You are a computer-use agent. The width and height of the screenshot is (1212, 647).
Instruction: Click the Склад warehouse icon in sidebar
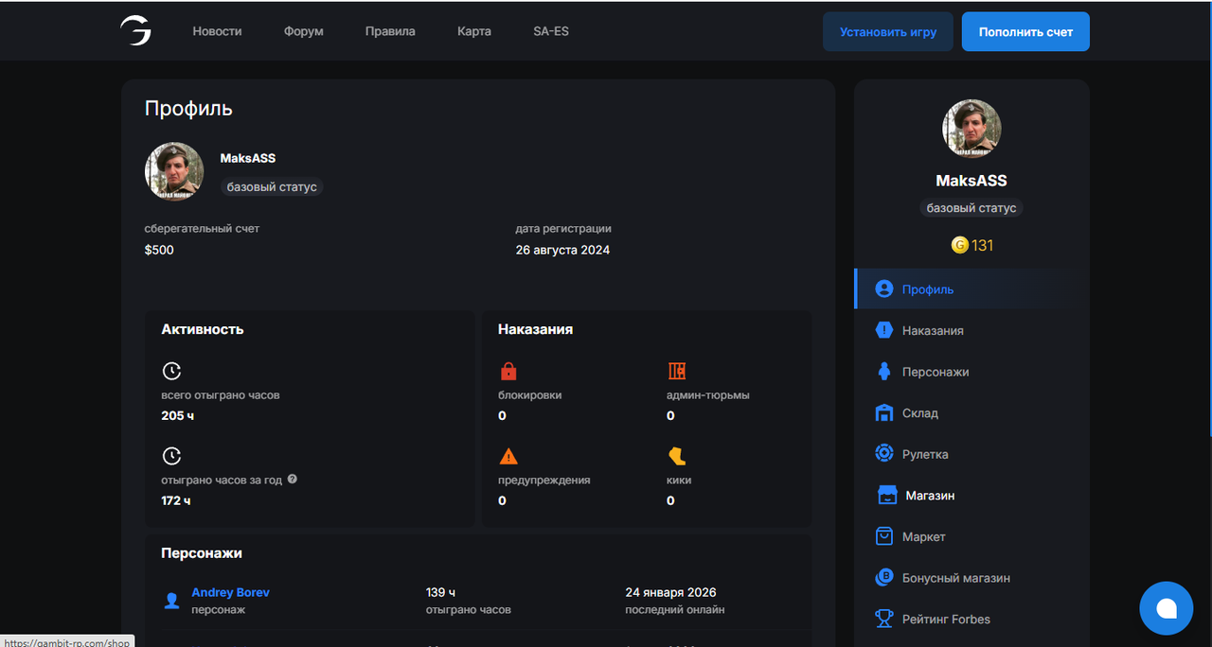coord(884,412)
